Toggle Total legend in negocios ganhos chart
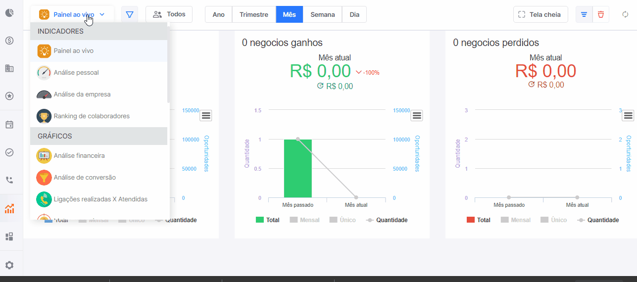 click(267, 220)
